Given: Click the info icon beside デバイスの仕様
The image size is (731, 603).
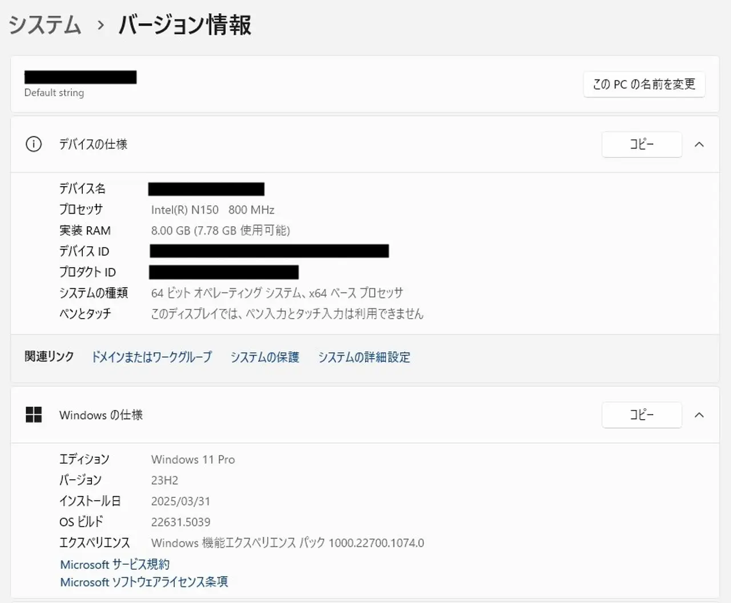Looking at the screenshot, I should click(x=34, y=144).
